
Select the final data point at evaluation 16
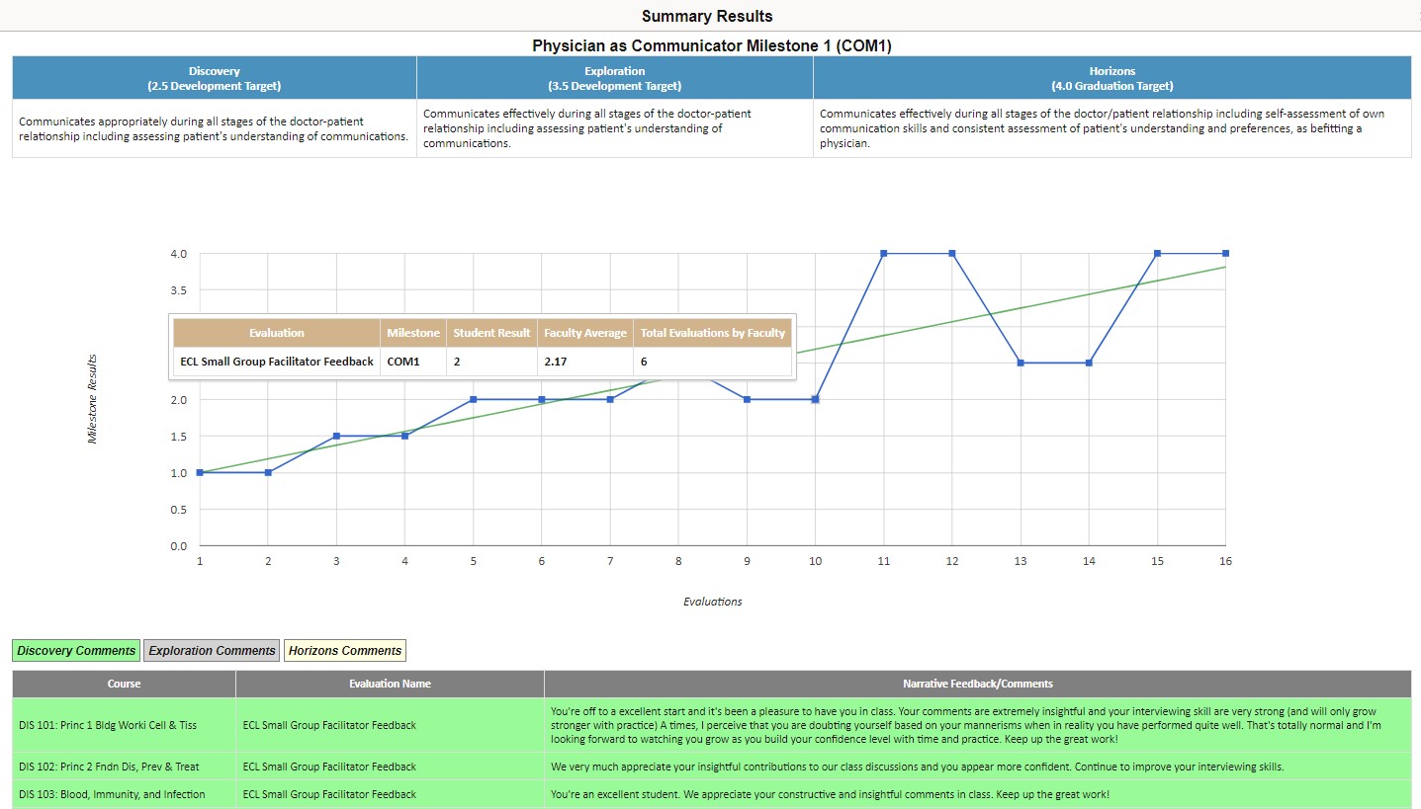point(1225,254)
